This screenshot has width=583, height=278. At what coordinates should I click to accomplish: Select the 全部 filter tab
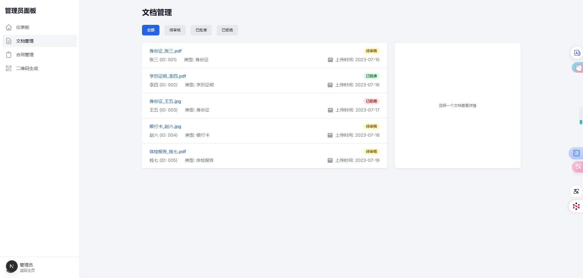(151, 30)
